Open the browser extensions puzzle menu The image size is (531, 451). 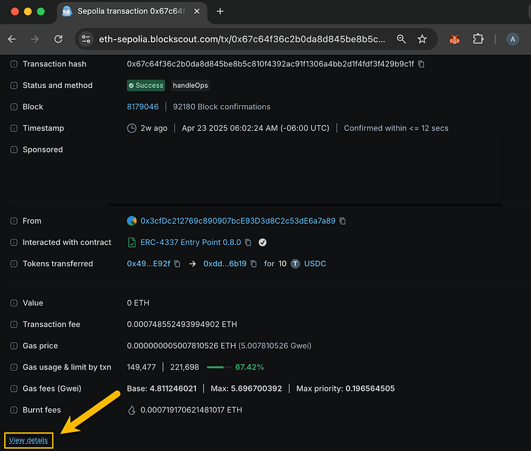tap(478, 40)
